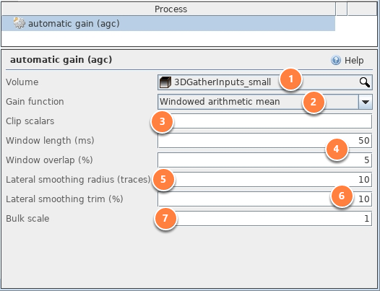Click the Clip scalars input field
This screenshot has height=291, width=380.
(265, 121)
